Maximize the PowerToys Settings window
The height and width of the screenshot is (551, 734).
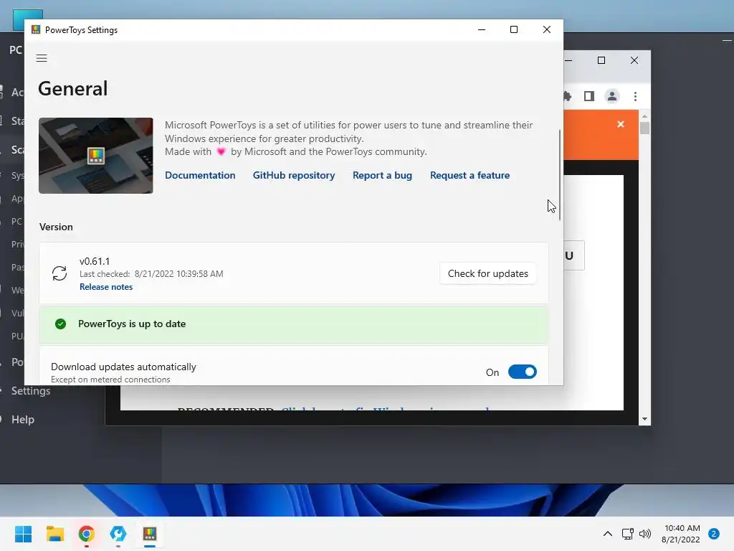coord(514,29)
